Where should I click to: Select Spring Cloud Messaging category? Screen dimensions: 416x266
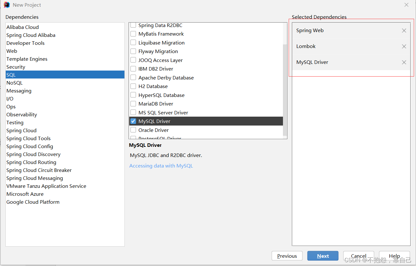point(65,178)
